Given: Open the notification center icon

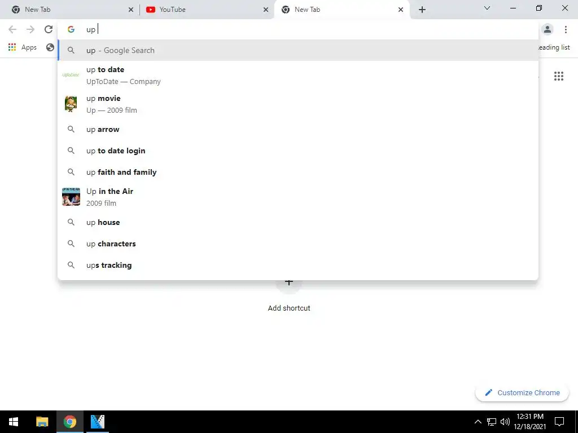Looking at the screenshot, I should 559,422.
